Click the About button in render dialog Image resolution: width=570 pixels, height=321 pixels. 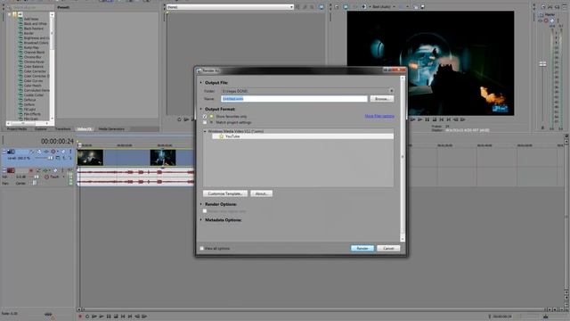261,193
